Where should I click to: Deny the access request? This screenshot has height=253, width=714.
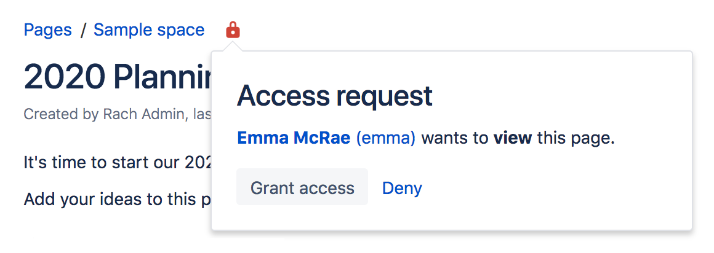[x=402, y=187]
